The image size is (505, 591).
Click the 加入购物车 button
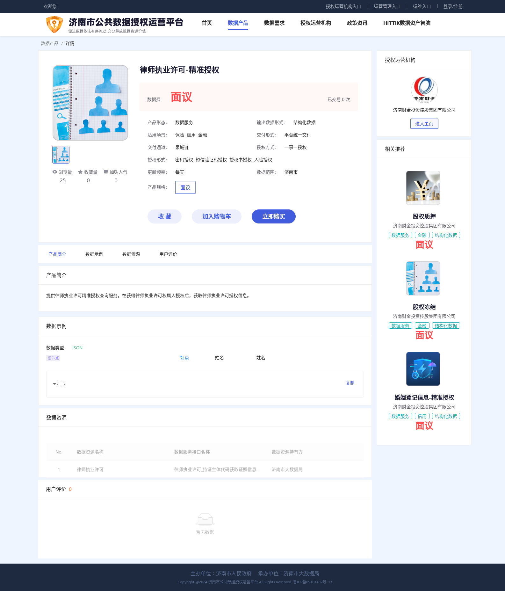(x=217, y=216)
